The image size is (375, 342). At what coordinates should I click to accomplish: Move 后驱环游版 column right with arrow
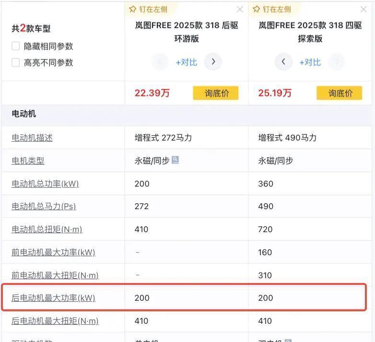click(x=213, y=62)
